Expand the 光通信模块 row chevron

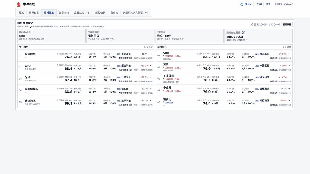click(151, 89)
